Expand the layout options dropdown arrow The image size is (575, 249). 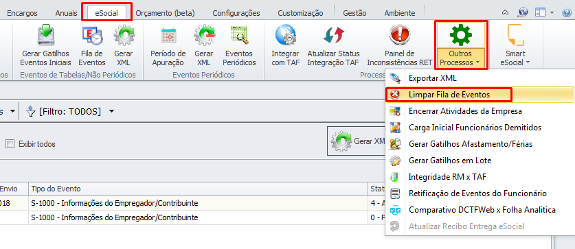[x=552, y=13]
